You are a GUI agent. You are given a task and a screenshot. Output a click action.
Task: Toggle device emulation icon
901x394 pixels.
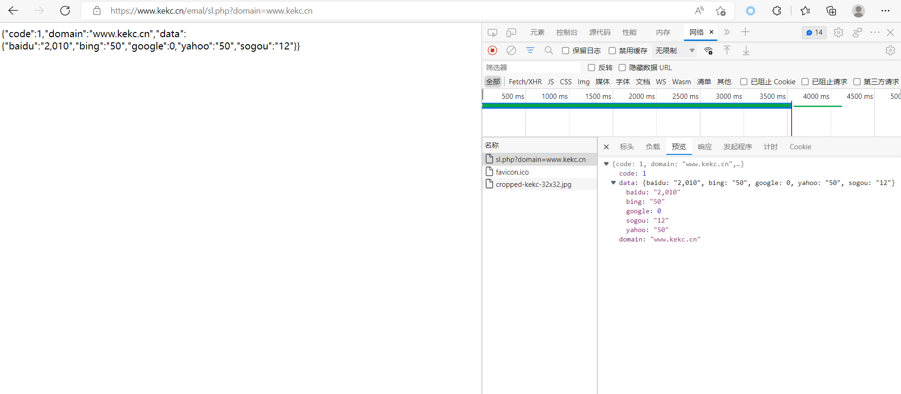[511, 32]
